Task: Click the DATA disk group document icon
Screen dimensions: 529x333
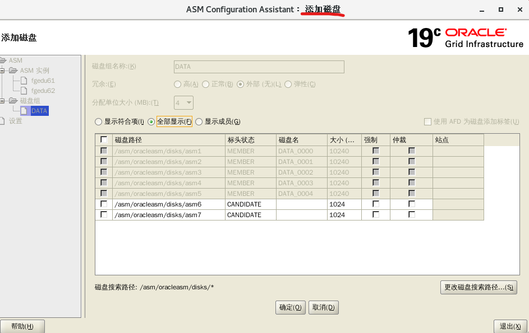Action: coord(24,111)
